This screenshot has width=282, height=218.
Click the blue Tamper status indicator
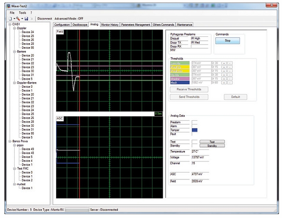click(x=194, y=130)
